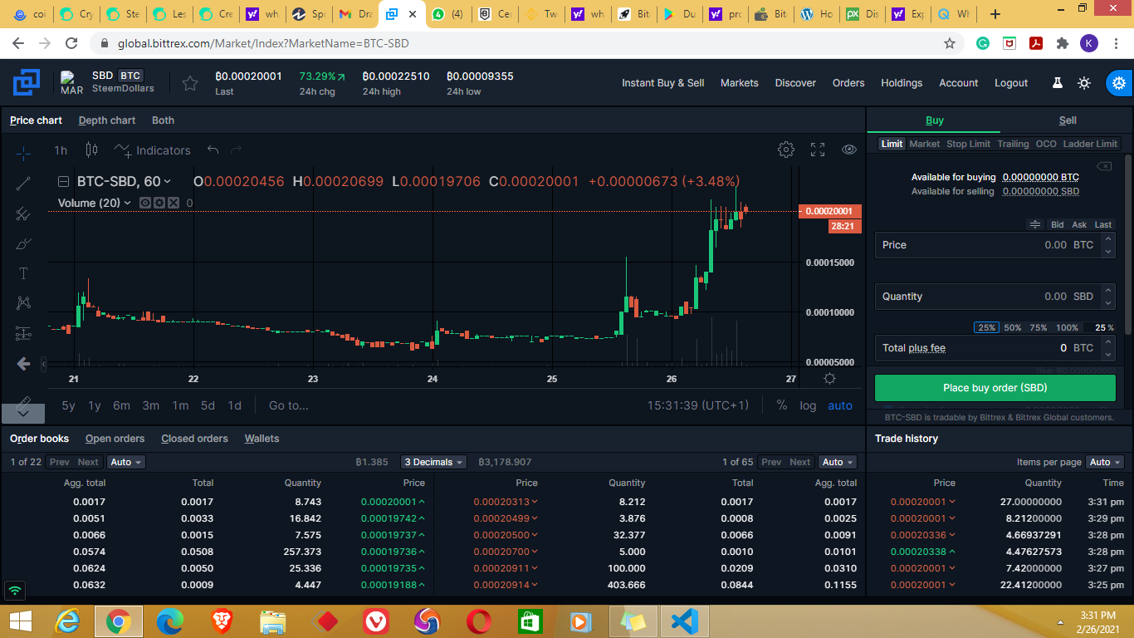The height and width of the screenshot is (638, 1134).
Task: Open Visual Studio Code from taskbar
Action: 685,621
